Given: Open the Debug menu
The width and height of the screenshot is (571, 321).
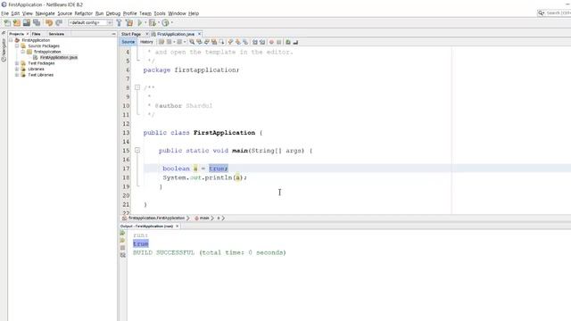Looking at the screenshot, I should click(x=113, y=13).
